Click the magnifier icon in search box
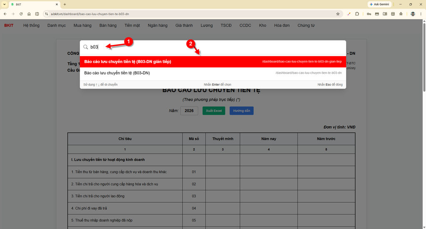This screenshot has width=426, height=229. (86, 47)
